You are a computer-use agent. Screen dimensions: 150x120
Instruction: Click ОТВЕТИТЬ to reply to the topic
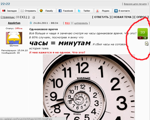click(101, 17)
